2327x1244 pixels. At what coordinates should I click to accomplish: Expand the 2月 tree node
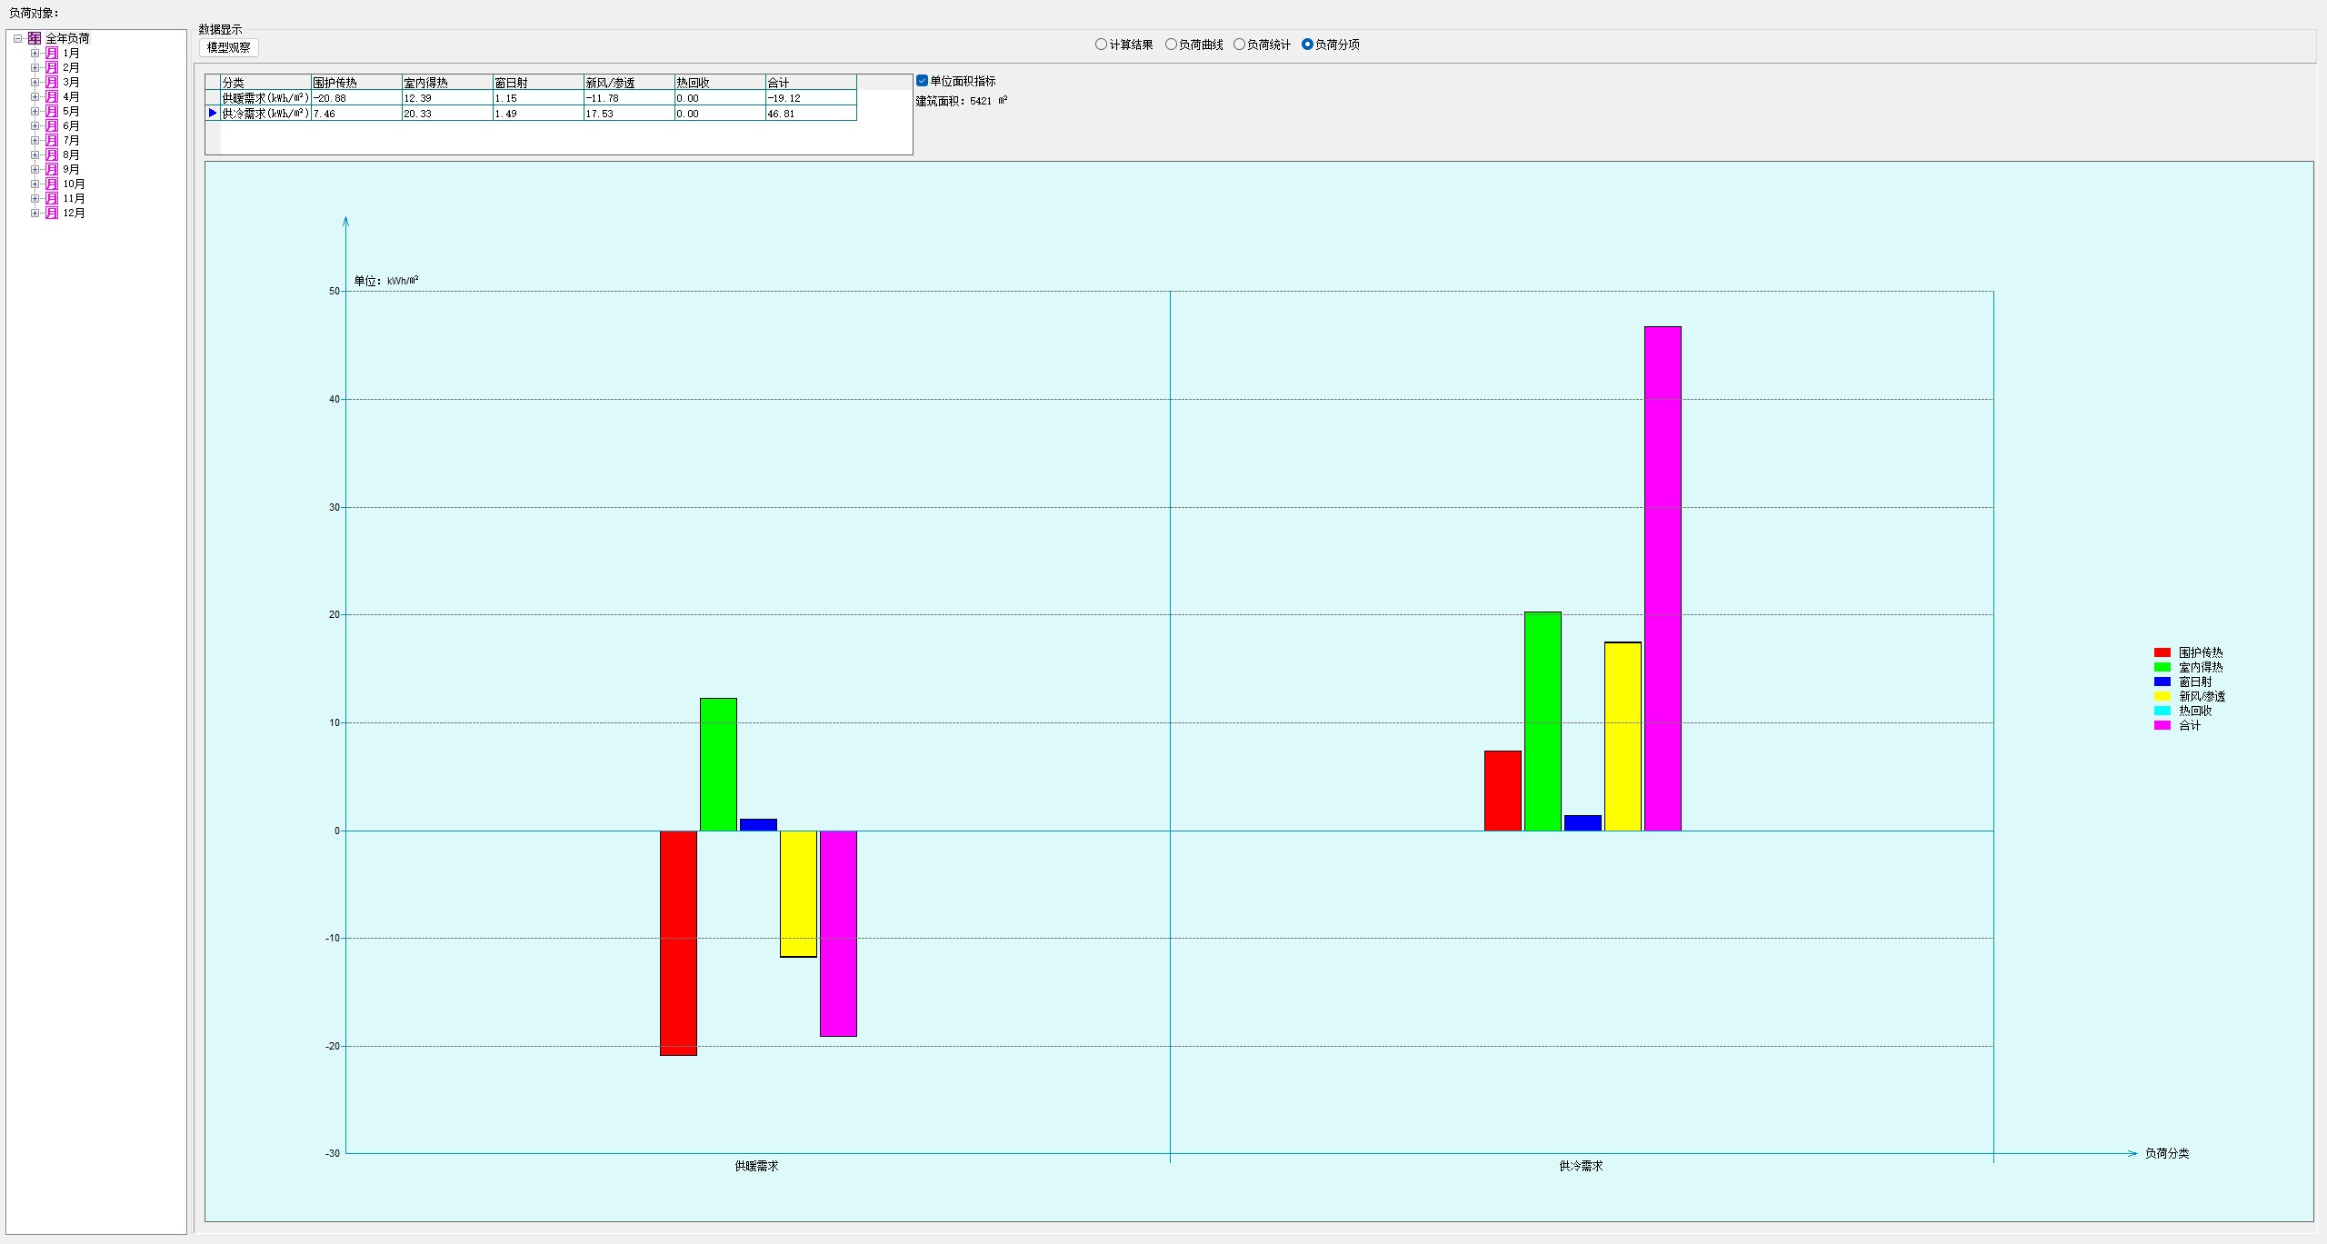[35, 67]
